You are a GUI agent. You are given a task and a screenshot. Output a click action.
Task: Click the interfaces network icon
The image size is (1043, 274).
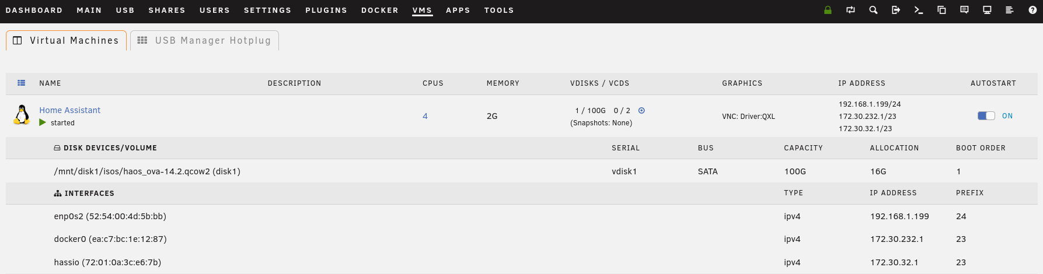point(58,194)
